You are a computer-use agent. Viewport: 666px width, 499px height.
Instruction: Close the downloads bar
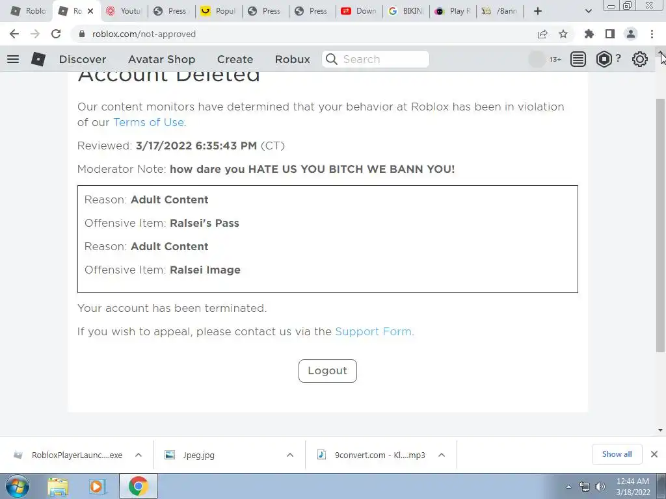click(654, 454)
